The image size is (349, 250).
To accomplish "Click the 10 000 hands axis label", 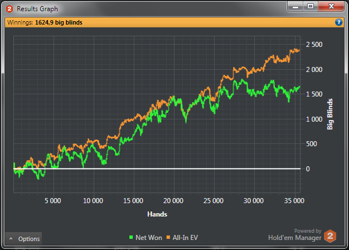I will [93, 201].
